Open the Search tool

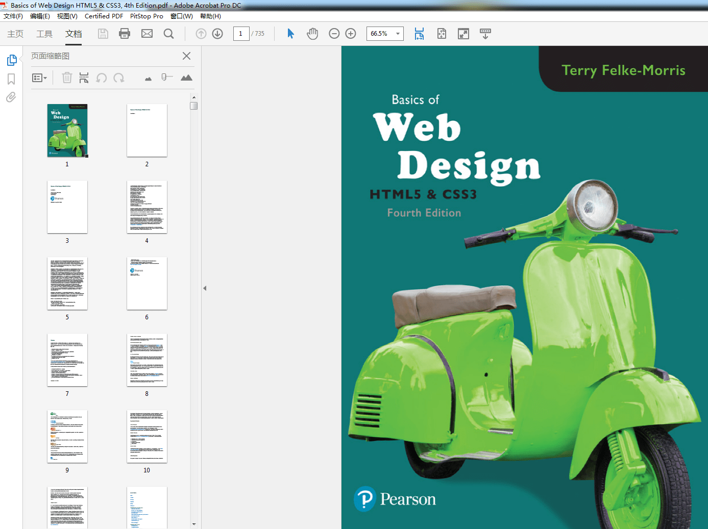pyautogui.click(x=168, y=34)
